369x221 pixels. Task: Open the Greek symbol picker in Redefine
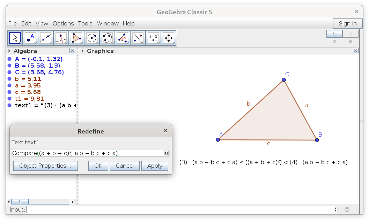click(x=167, y=153)
